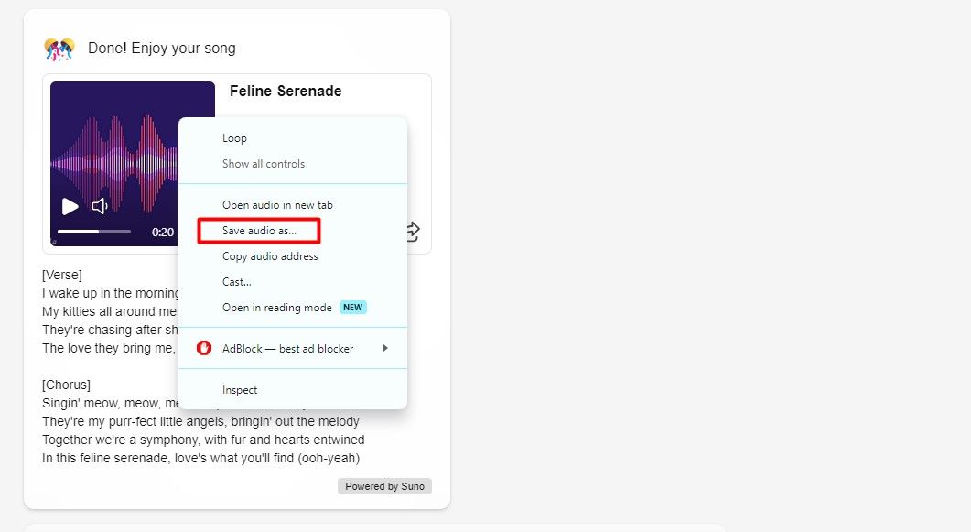Expand the AdBlock submenu arrow
Image resolution: width=971 pixels, height=532 pixels.
[385, 348]
